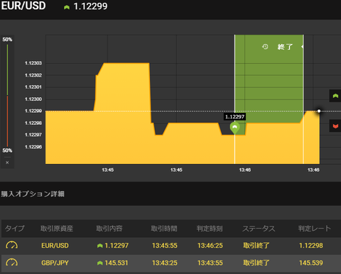Image resolution: width=341 pixels, height=274 pixels.
Task: Click the 13:43:25 trade time cell
Action: pos(165,263)
